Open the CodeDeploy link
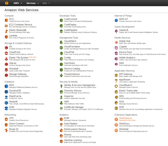 pos(70,25)
